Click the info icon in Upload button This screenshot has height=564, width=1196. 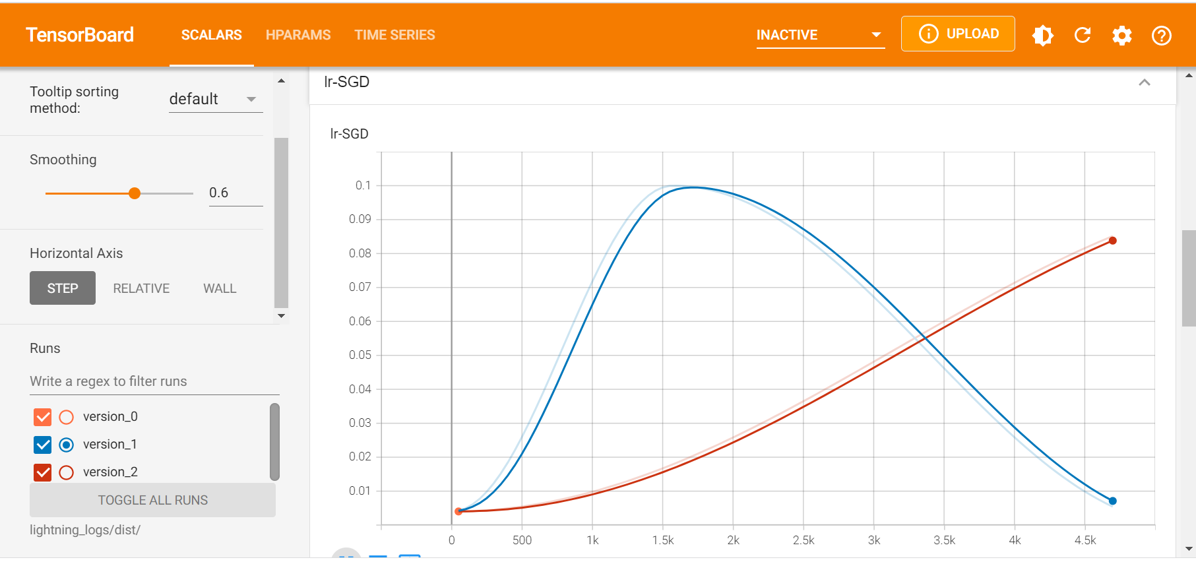[x=928, y=34]
